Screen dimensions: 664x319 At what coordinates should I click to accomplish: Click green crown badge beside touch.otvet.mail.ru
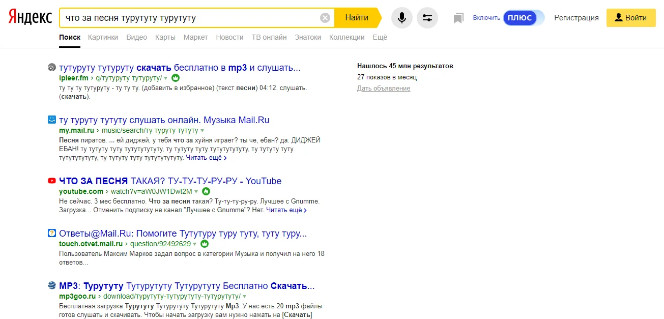pos(205,244)
